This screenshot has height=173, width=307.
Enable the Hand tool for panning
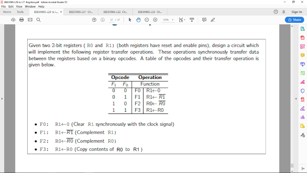click(x=138, y=20)
